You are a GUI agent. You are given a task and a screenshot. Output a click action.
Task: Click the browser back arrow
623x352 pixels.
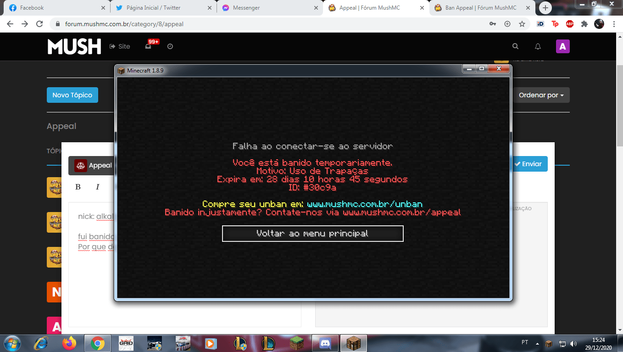(x=10, y=24)
